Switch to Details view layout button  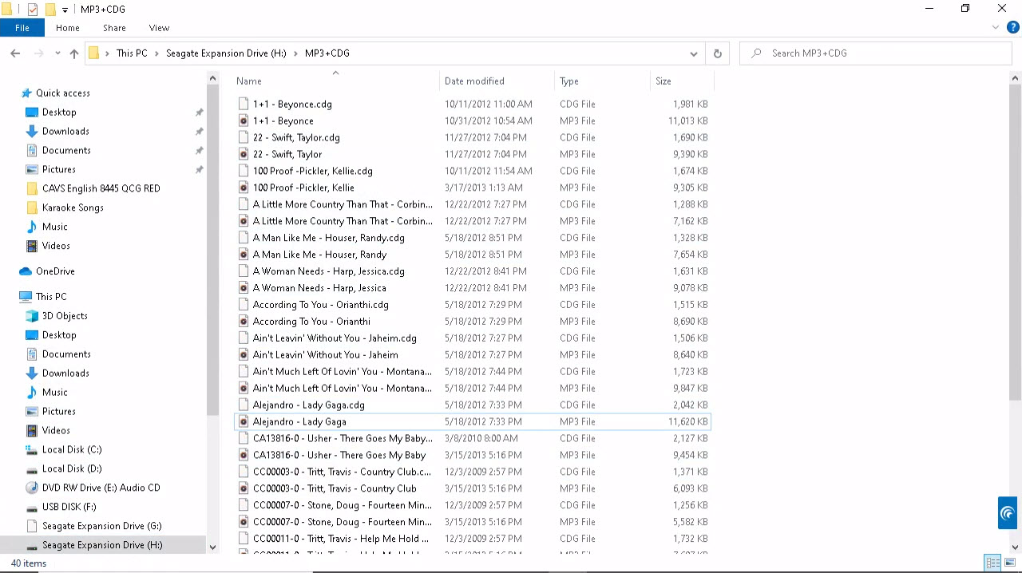(992, 563)
